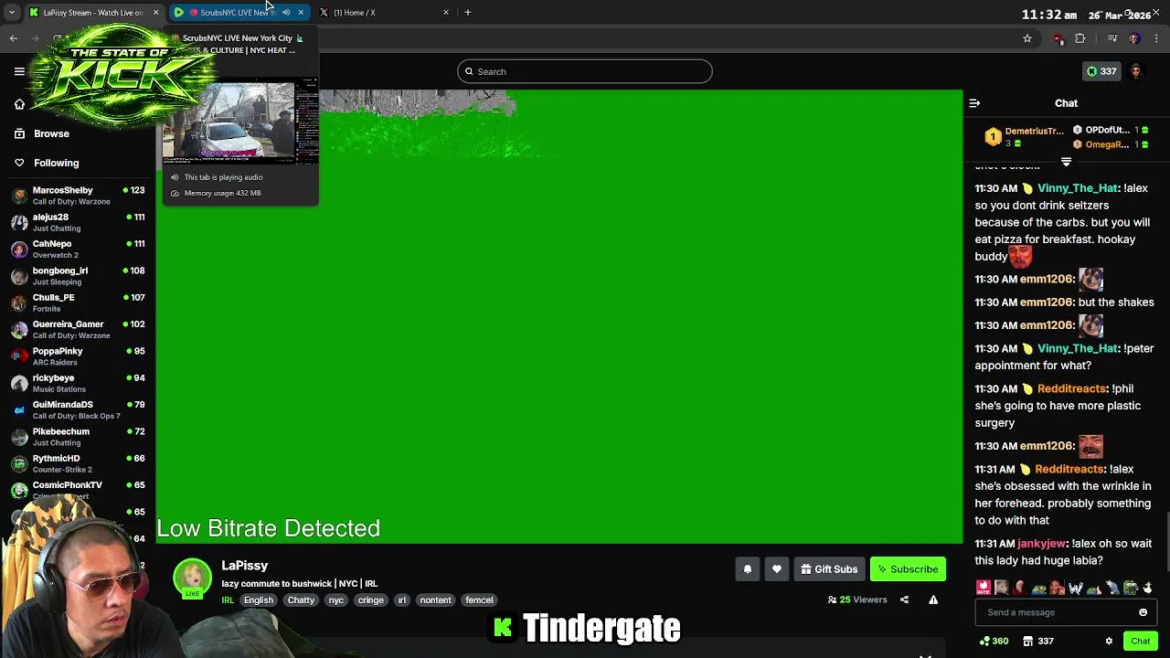1170x658 pixels.
Task: Open Pikebeechum channel in sidebar
Action: (78, 437)
